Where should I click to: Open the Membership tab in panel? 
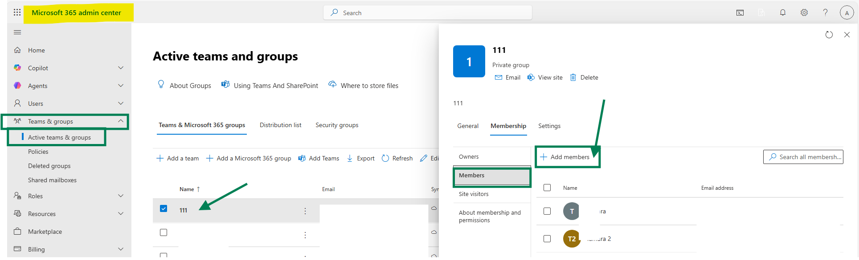(x=508, y=126)
